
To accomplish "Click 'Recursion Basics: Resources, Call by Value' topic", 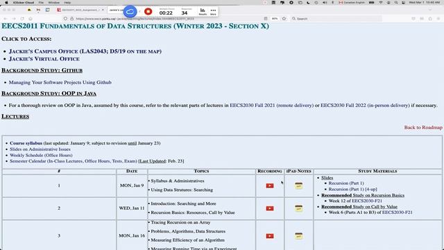I will click(193, 212).
